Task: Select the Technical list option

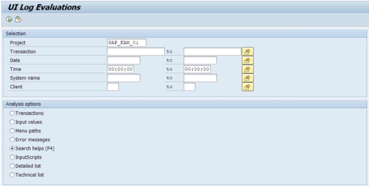Action: point(12,175)
